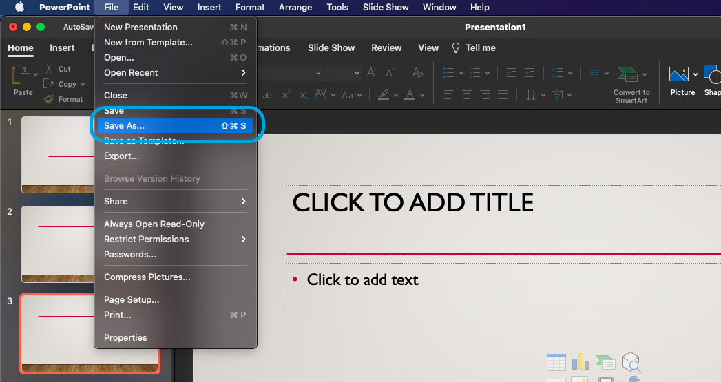
Task: Click the Tell me lightbulb icon
Action: [456, 47]
